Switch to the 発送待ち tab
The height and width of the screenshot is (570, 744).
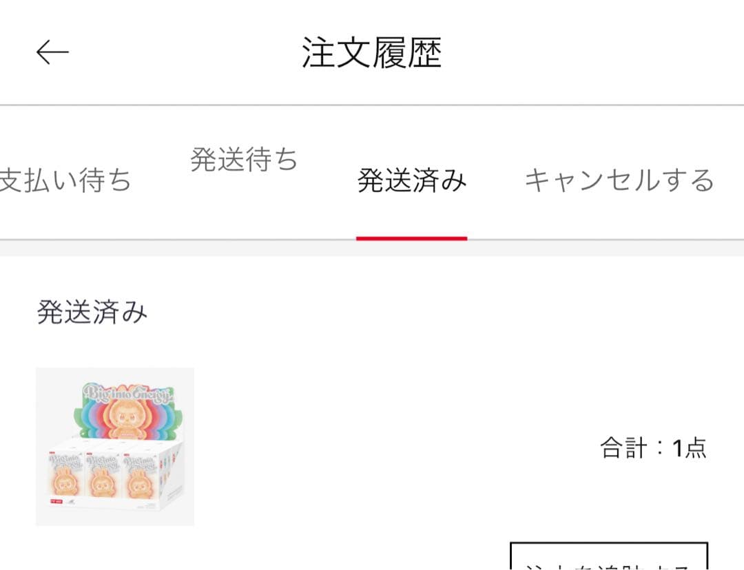tap(244, 159)
